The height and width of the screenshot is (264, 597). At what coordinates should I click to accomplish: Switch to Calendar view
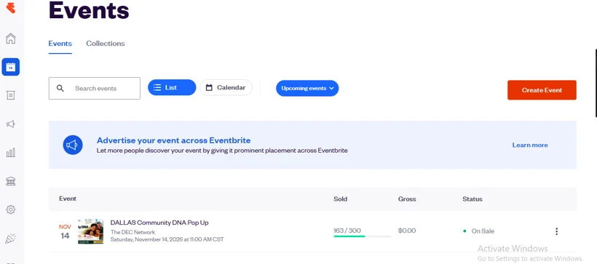coord(226,87)
